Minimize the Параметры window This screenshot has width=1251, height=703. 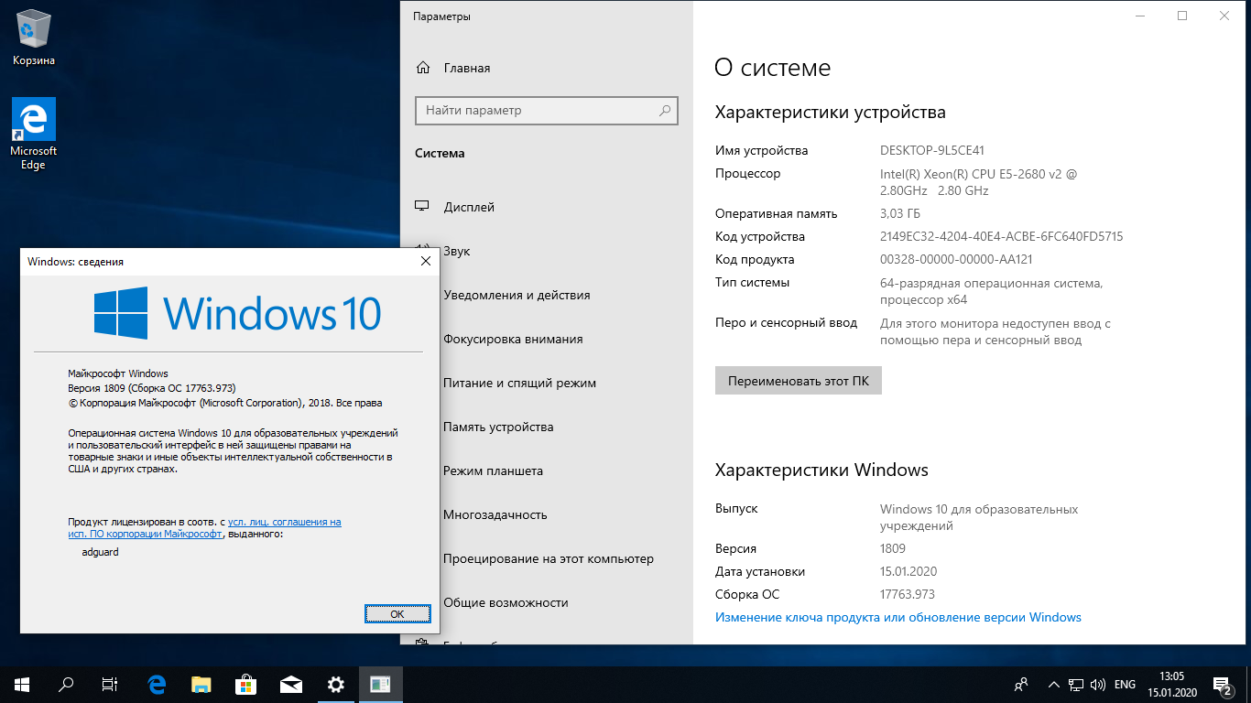[x=1140, y=16]
